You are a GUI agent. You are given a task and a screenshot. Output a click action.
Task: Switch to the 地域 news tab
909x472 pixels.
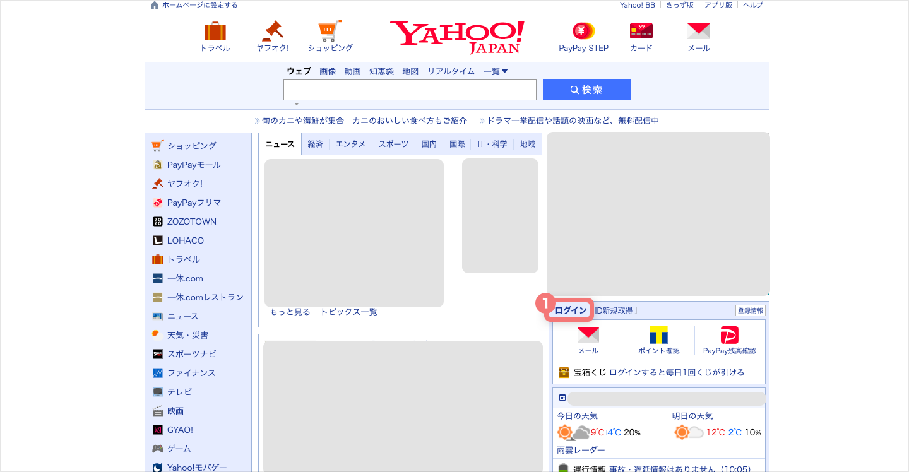tap(527, 144)
